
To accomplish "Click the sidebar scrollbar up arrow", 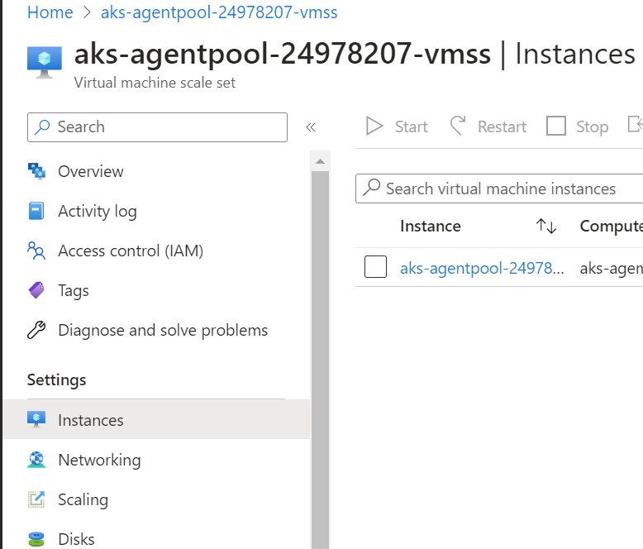I will pyautogui.click(x=321, y=161).
